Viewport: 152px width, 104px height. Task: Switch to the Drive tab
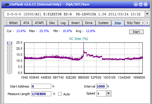[x=89, y=23]
